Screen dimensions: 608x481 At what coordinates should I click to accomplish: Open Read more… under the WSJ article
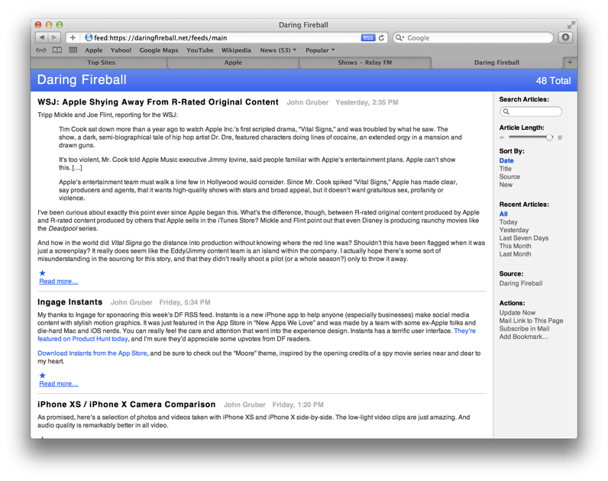click(59, 282)
